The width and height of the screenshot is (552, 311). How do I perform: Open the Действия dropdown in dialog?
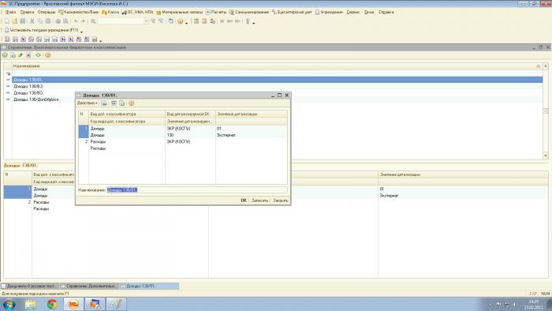[88, 103]
